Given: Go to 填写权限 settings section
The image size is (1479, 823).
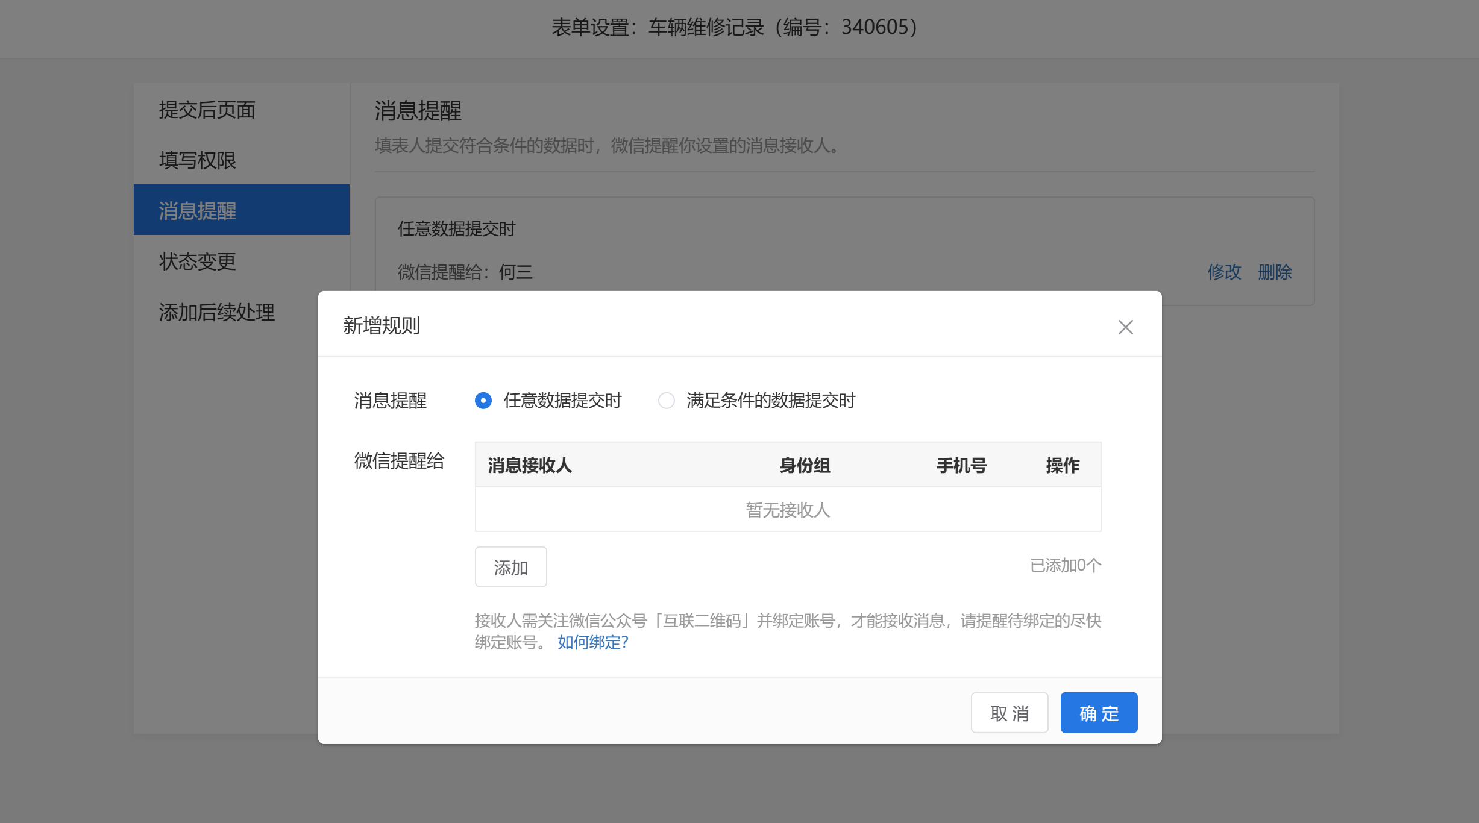Looking at the screenshot, I should pyautogui.click(x=198, y=160).
